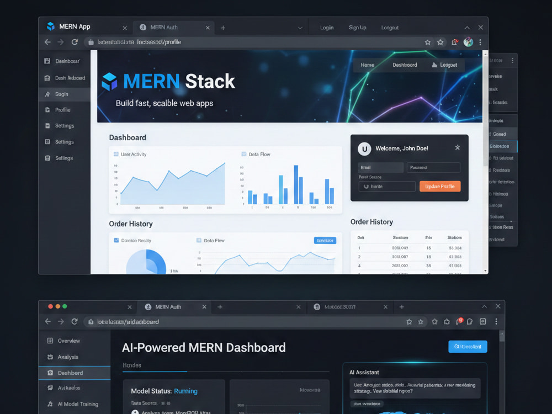The image size is (552, 414).
Task: Select Gugin in left sidebar
Action: (64, 94)
